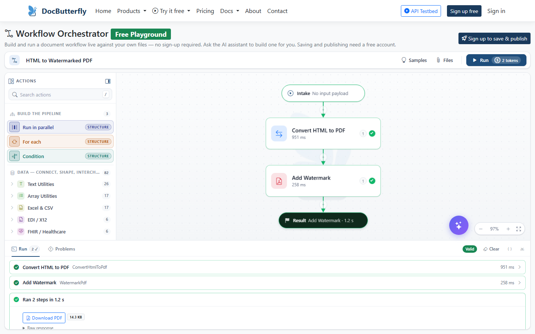Click Sign up to save & publish
Screen dimensions: 535x334
pos(494,39)
